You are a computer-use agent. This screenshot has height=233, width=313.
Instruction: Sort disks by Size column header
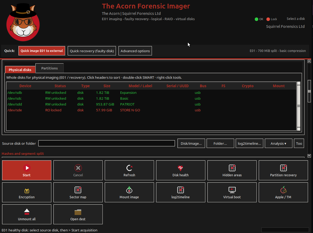[107, 86]
